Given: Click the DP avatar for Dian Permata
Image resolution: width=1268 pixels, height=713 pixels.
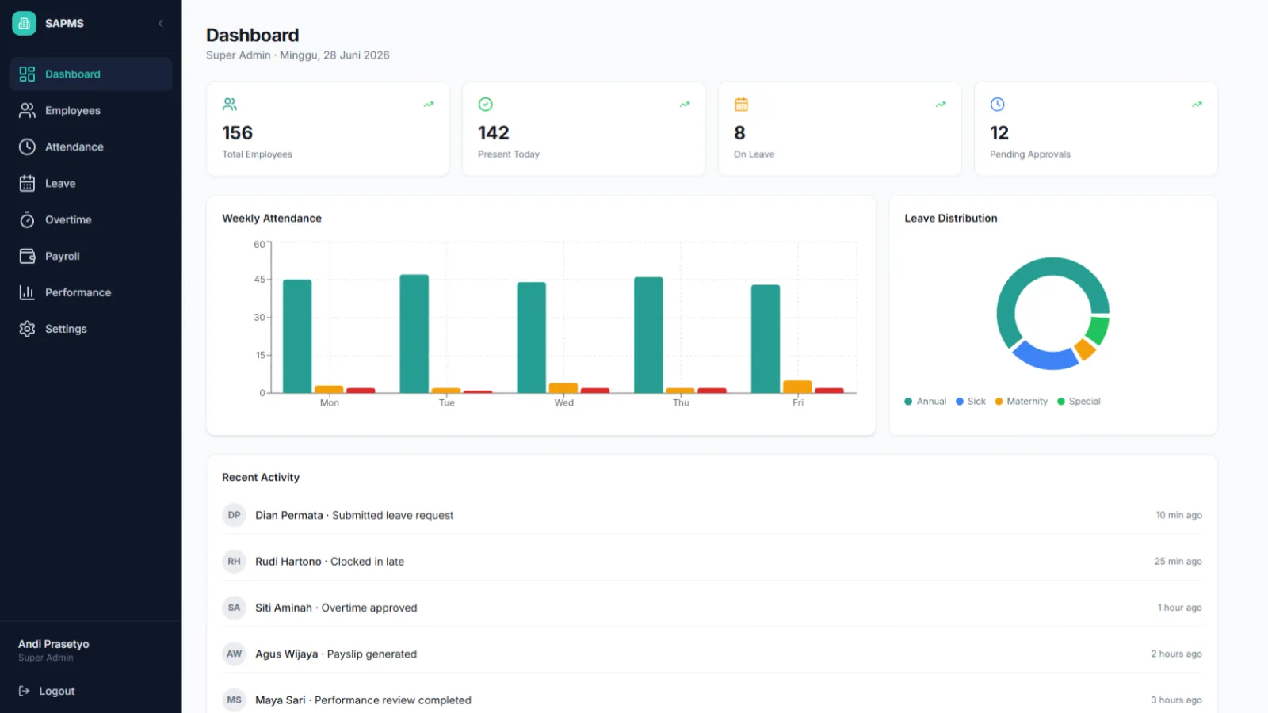Looking at the screenshot, I should [x=234, y=515].
